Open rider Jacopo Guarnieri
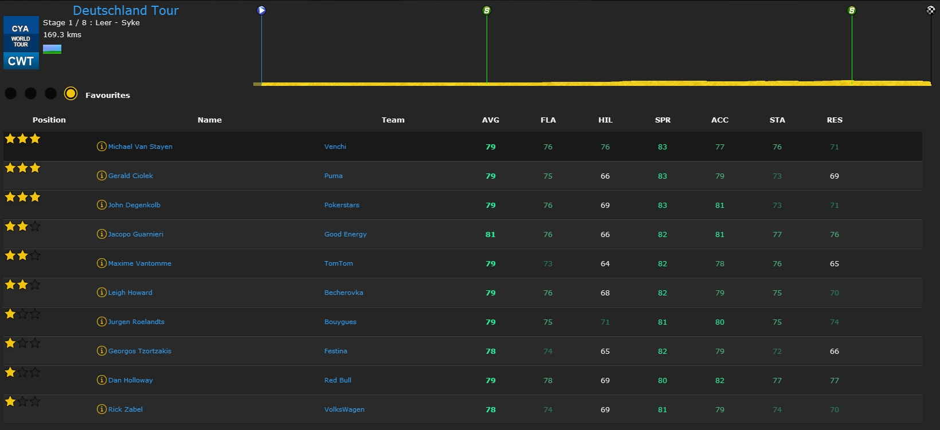The width and height of the screenshot is (940, 430). [136, 234]
